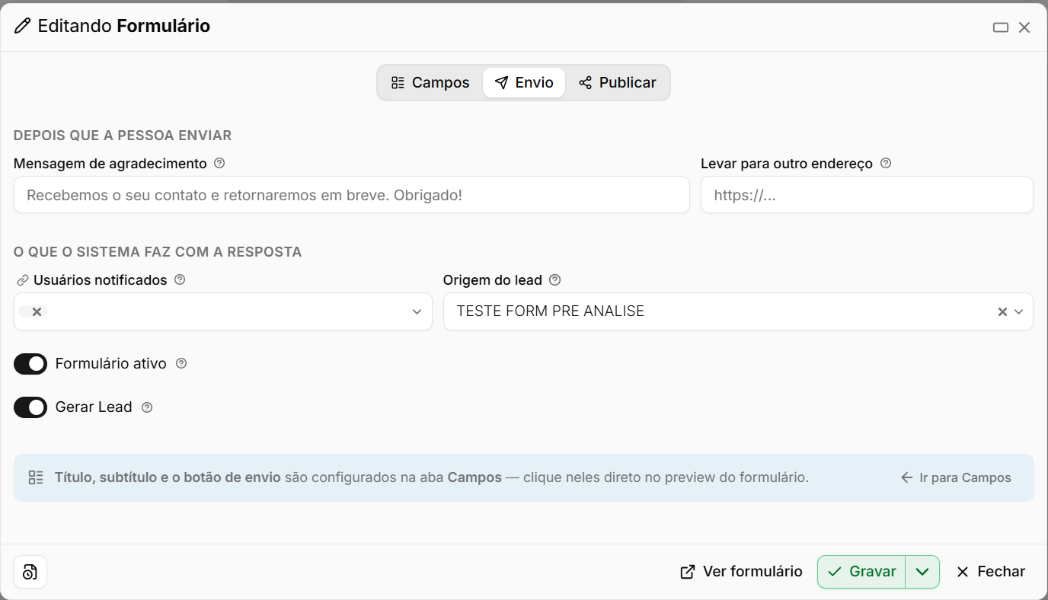This screenshot has height=600, width=1048.
Task: Focus the Levar para outro endereço field
Action: point(867,195)
